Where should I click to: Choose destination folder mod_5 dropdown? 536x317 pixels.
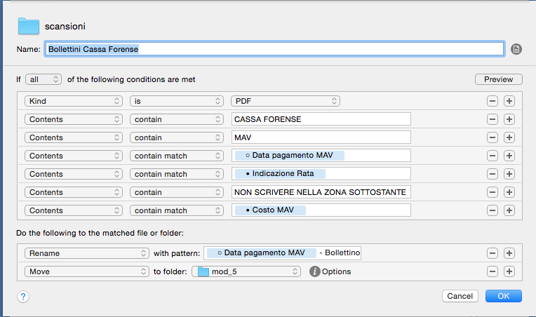tap(247, 271)
